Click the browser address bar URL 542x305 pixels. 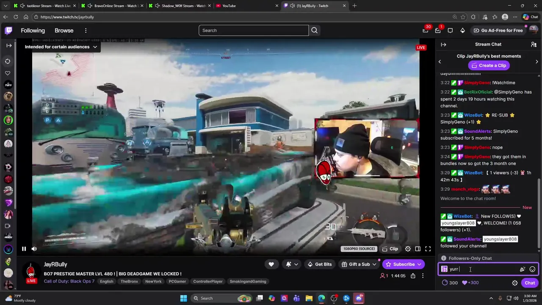[x=67, y=17]
